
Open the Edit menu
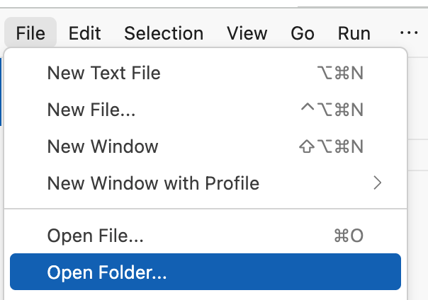[x=85, y=33]
